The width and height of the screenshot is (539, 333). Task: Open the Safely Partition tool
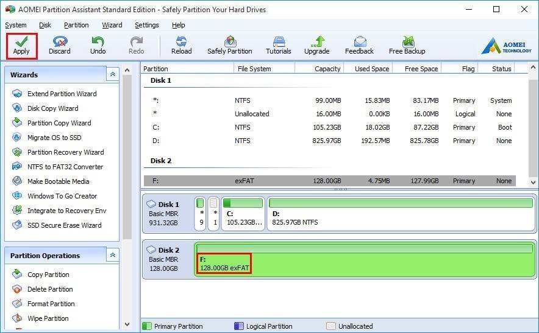pyautogui.click(x=230, y=46)
